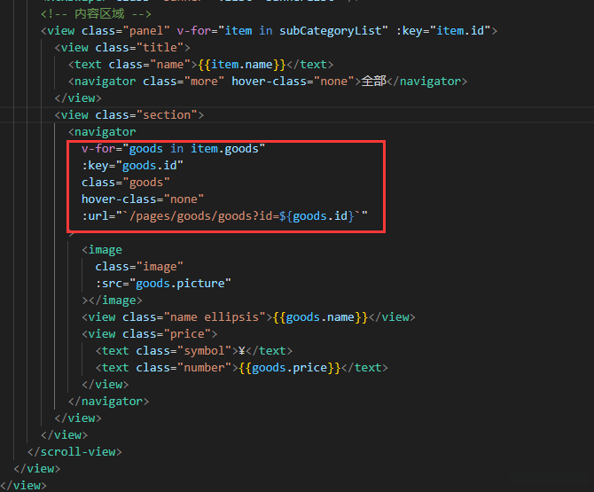Click the class="section" view line
The height and width of the screenshot is (492, 594).
pos(129,114)
